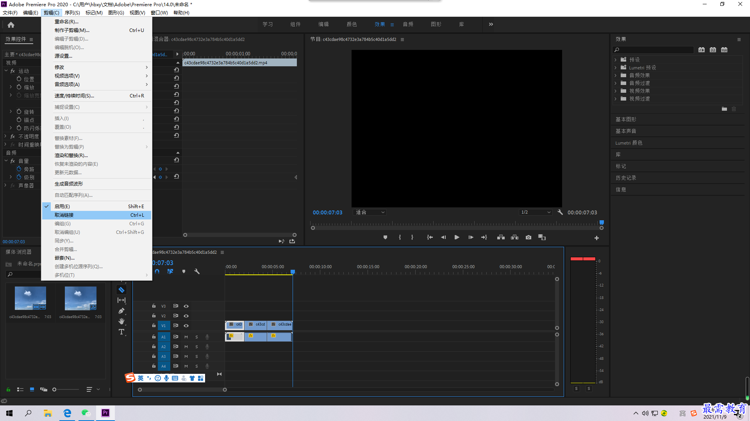The height and width of the screenshot is (421, 750).
Task: Filter 32-bit color effects
Action: [x=713, y=50]
